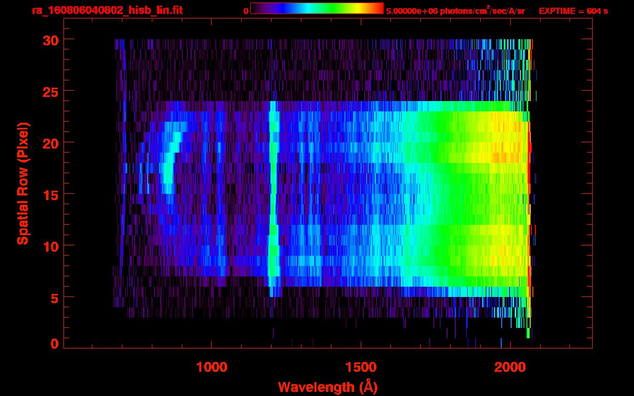Click the colorbar minimum value 0
The height and width of the screenshot is (396, 634).
click(246, 11)
